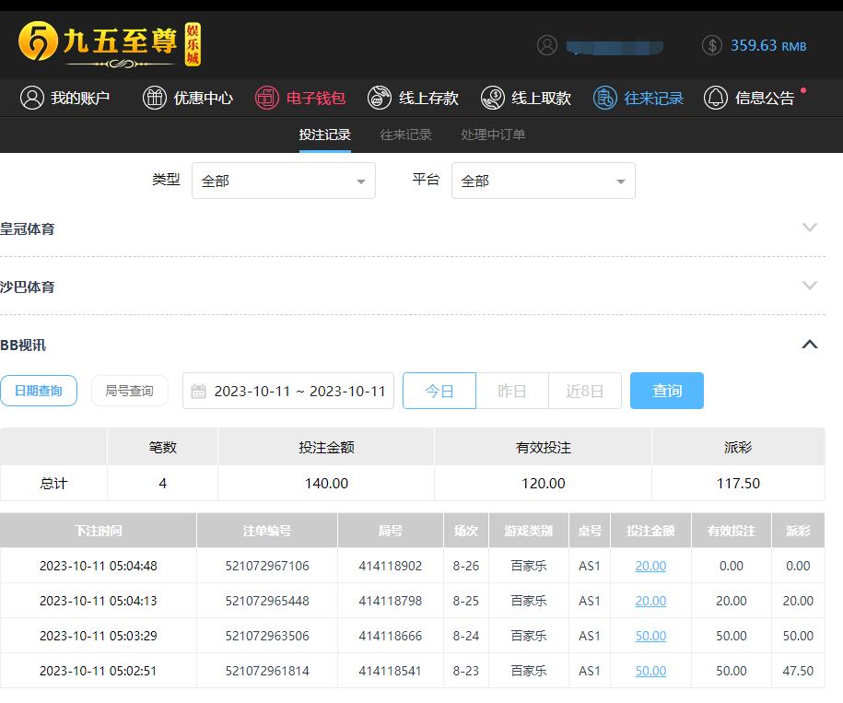Image resolution: width=843 pixels, height=703 pixels.
Task: Click the 359.63 RMB balance
Action: [768, 46]
